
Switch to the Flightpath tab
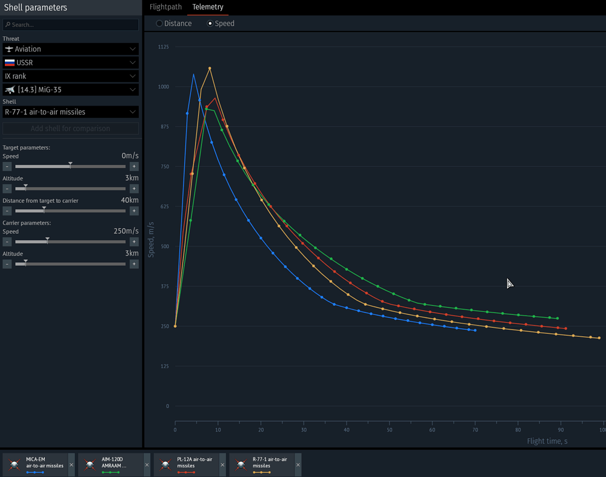coord(165,7)
